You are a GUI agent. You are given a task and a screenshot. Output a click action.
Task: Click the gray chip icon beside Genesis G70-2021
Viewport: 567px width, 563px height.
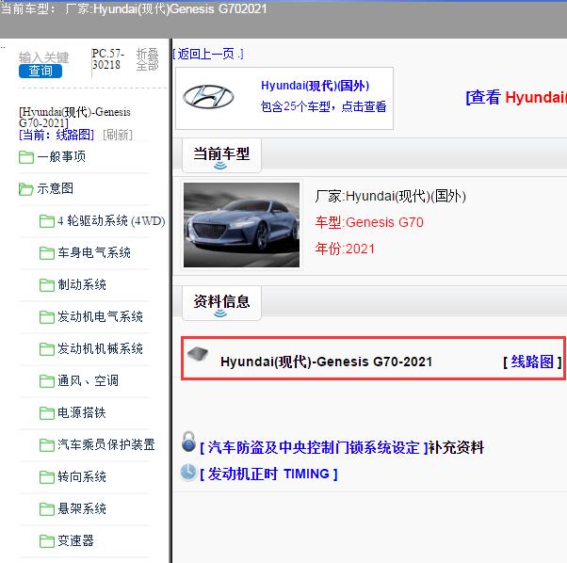tap(198, 353)
